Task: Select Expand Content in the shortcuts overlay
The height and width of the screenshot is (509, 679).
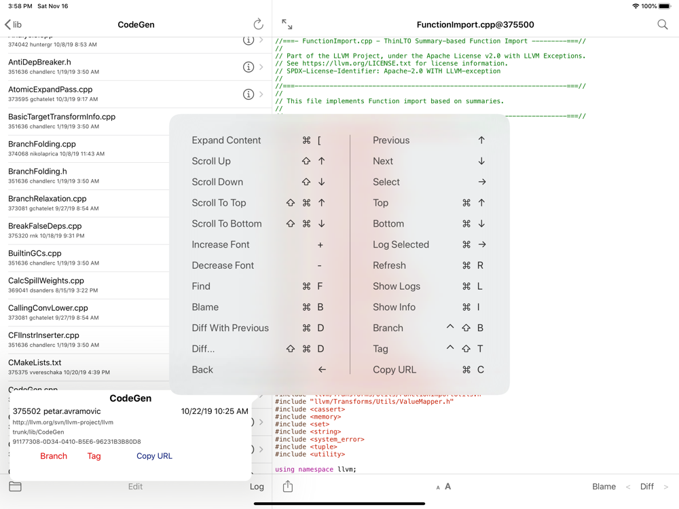Action: click(258, 140)
